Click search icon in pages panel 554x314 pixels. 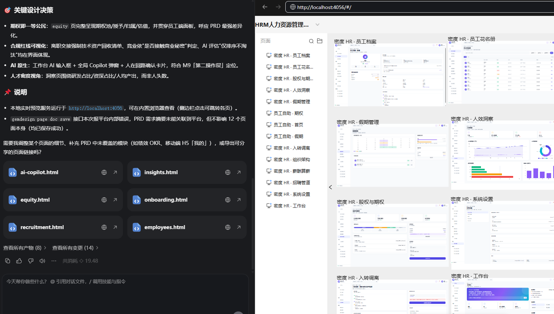(x=311, y=41)
